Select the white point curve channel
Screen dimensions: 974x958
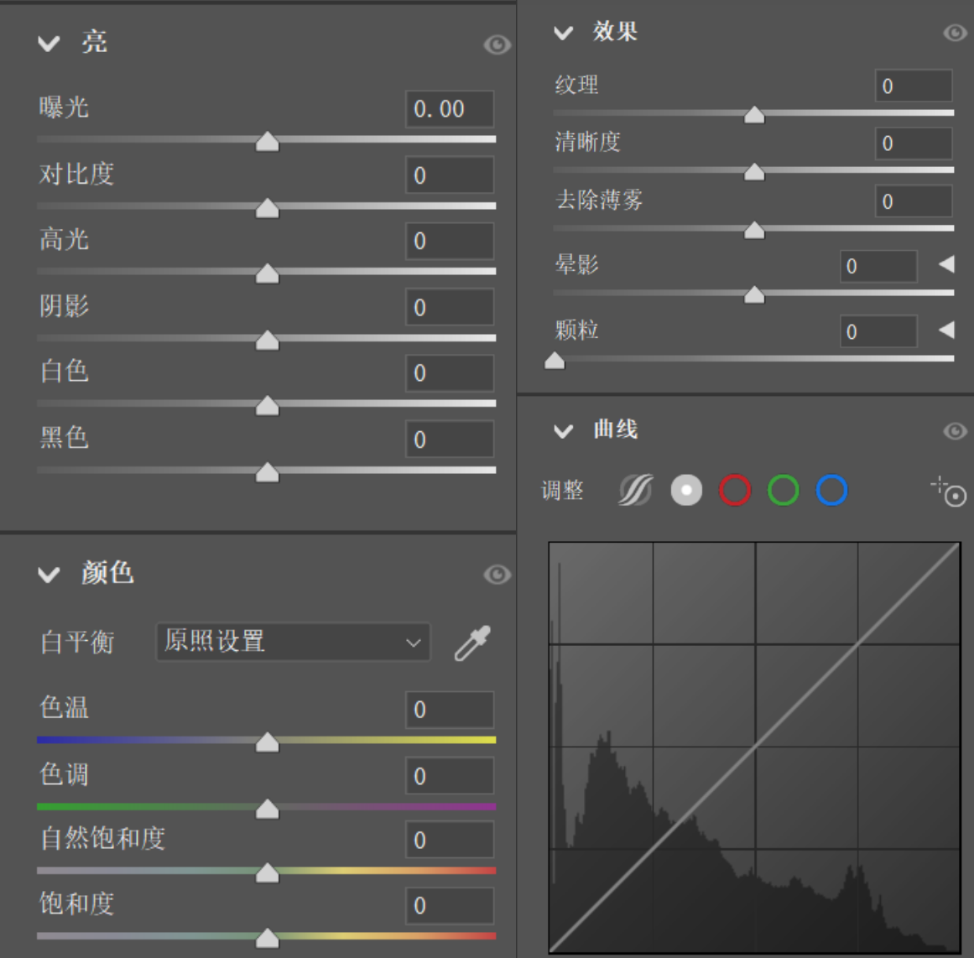686,490
